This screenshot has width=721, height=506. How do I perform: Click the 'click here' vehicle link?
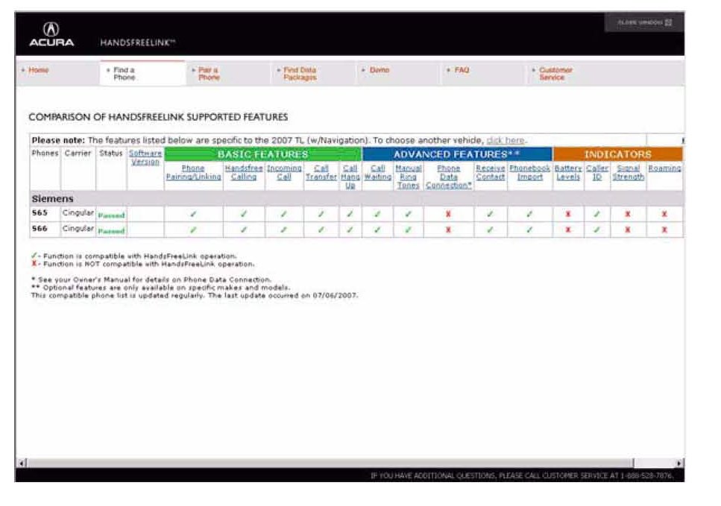pyautogui.click(x=506, y=140)
